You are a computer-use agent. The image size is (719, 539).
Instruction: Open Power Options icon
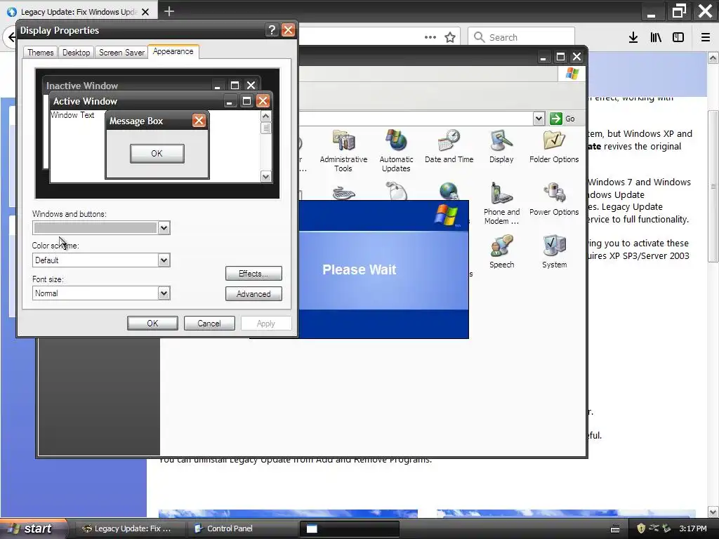554,199
